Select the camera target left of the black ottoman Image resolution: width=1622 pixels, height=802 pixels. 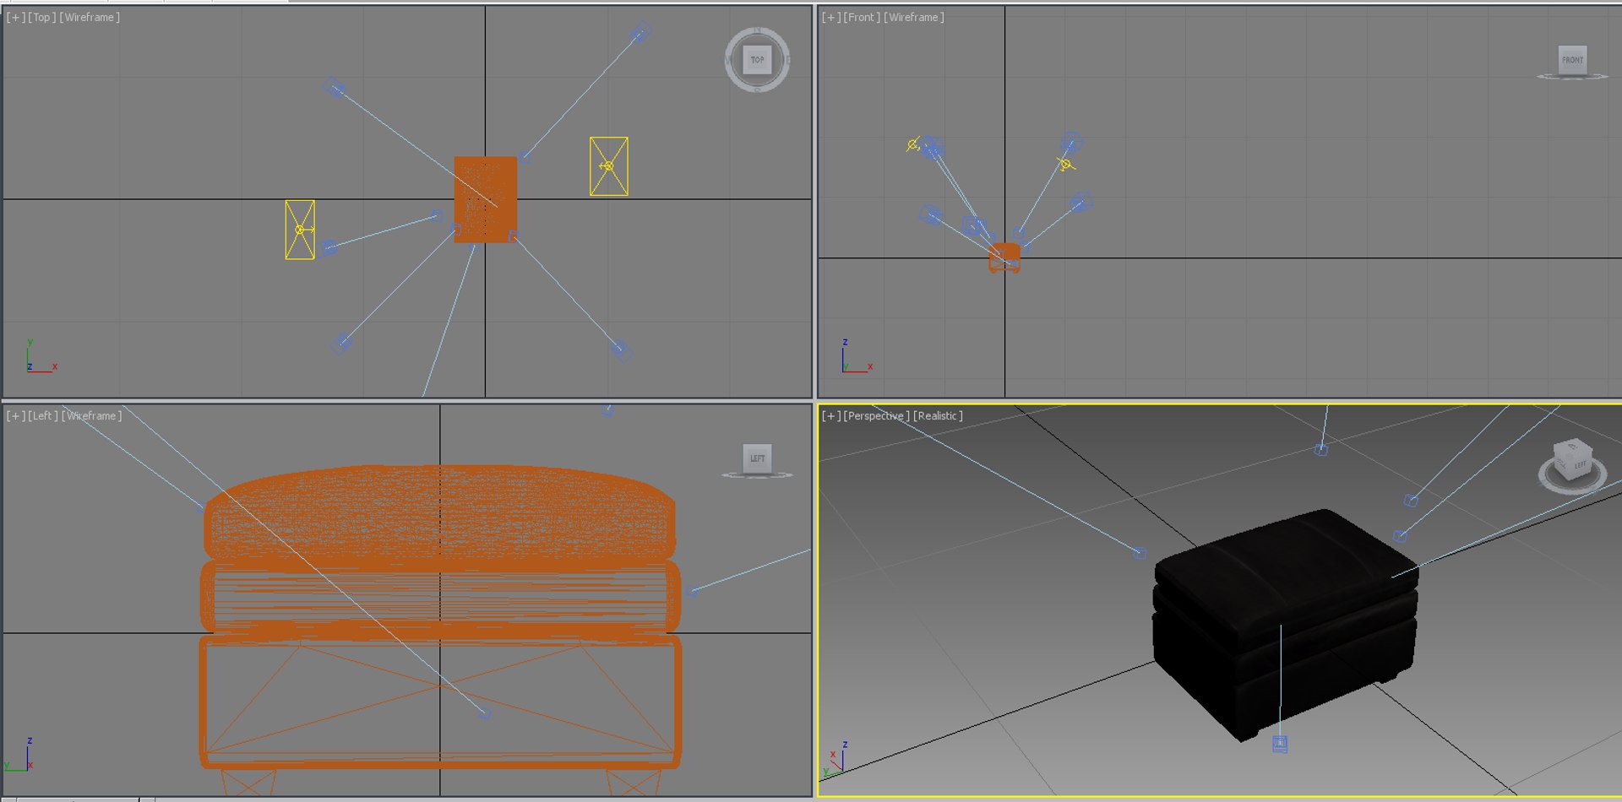tap(1140, 553)
